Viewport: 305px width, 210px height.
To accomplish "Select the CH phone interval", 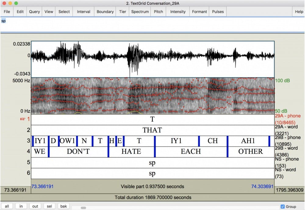I will click(x=213, y=141).
